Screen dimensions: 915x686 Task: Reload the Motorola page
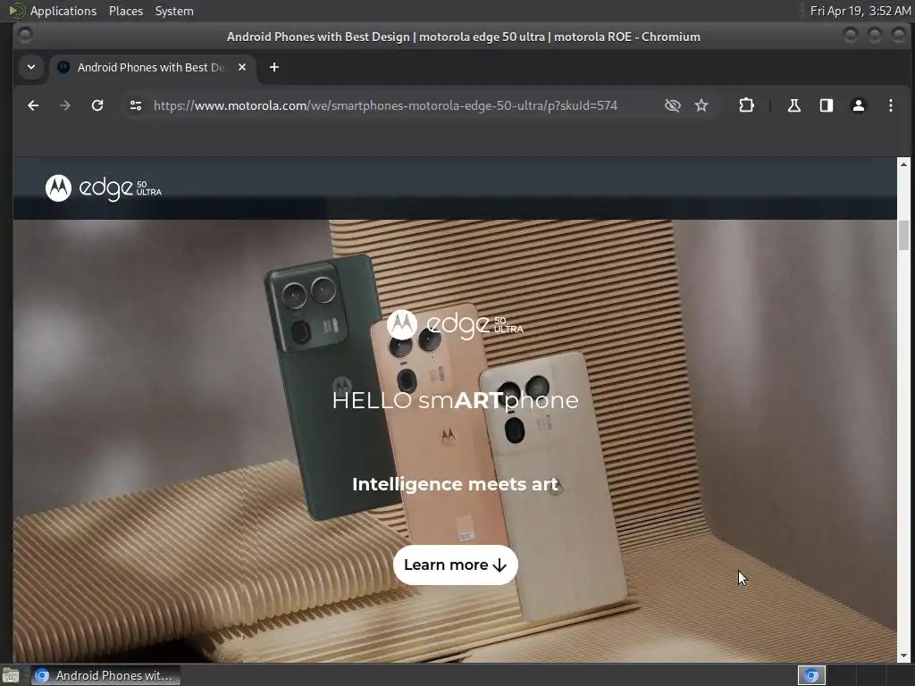click(97, 105)
